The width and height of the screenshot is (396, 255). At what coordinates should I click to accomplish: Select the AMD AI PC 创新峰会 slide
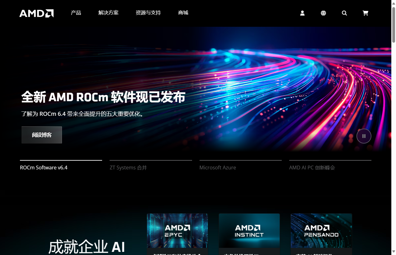pos(312,168)
